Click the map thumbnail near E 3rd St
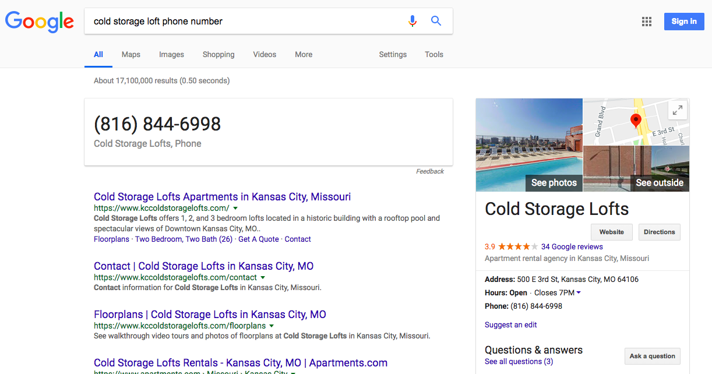This screenshot has width=712, height=374. [636, 121]
